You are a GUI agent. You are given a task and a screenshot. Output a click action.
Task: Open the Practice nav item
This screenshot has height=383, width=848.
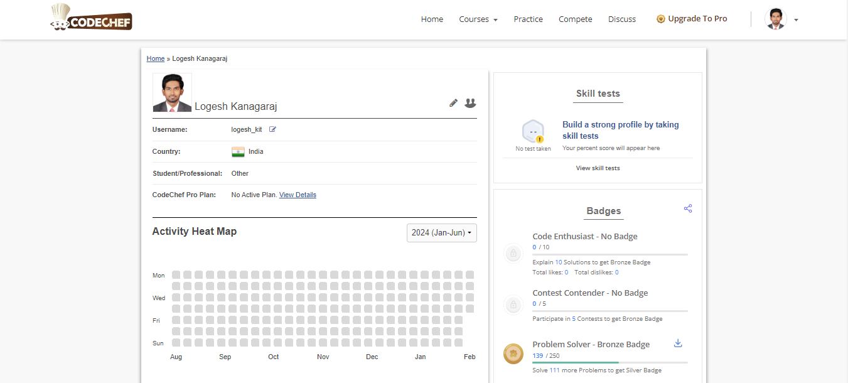529,19
